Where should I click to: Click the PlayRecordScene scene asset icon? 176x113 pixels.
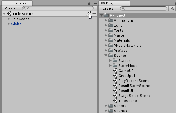pyautogui.click(x=115, y=80)
